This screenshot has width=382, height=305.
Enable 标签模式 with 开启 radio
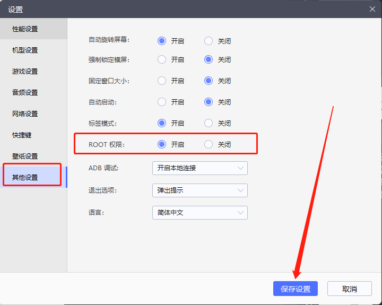(x=162, y=123)
